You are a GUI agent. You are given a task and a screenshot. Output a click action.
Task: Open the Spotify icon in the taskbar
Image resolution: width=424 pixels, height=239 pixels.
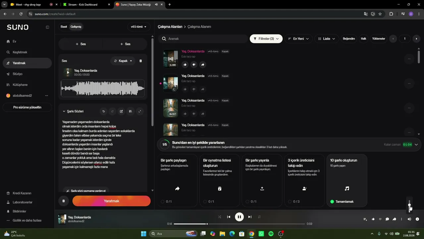click(271, 234)
